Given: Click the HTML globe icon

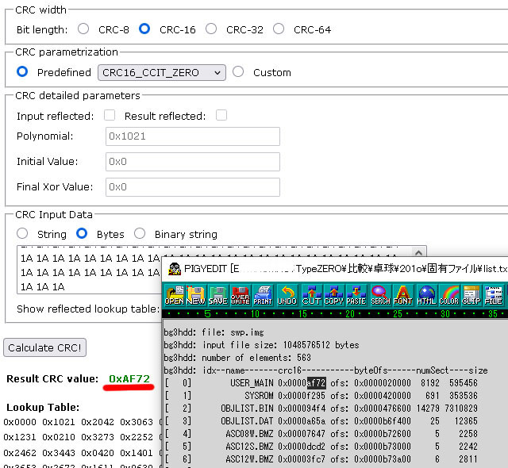Looking at the screenshot, I should coord(426,296).
